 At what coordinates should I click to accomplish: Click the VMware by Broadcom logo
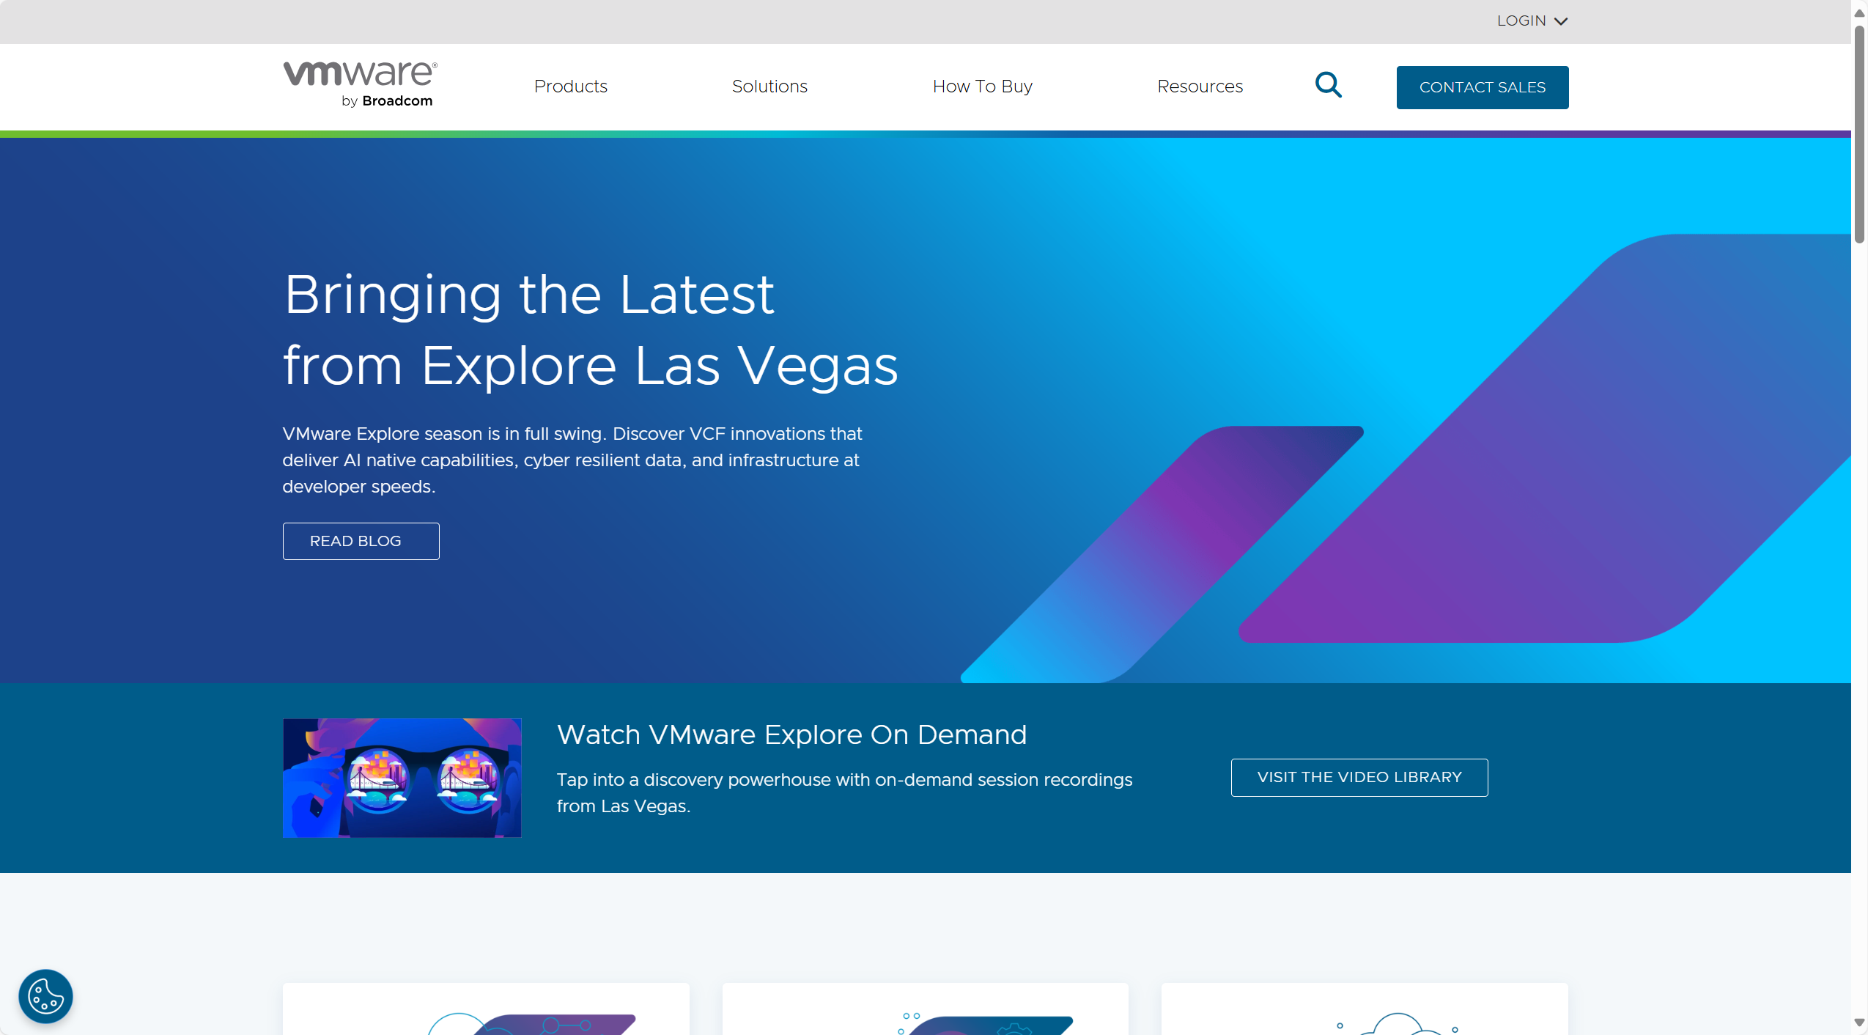360,85
